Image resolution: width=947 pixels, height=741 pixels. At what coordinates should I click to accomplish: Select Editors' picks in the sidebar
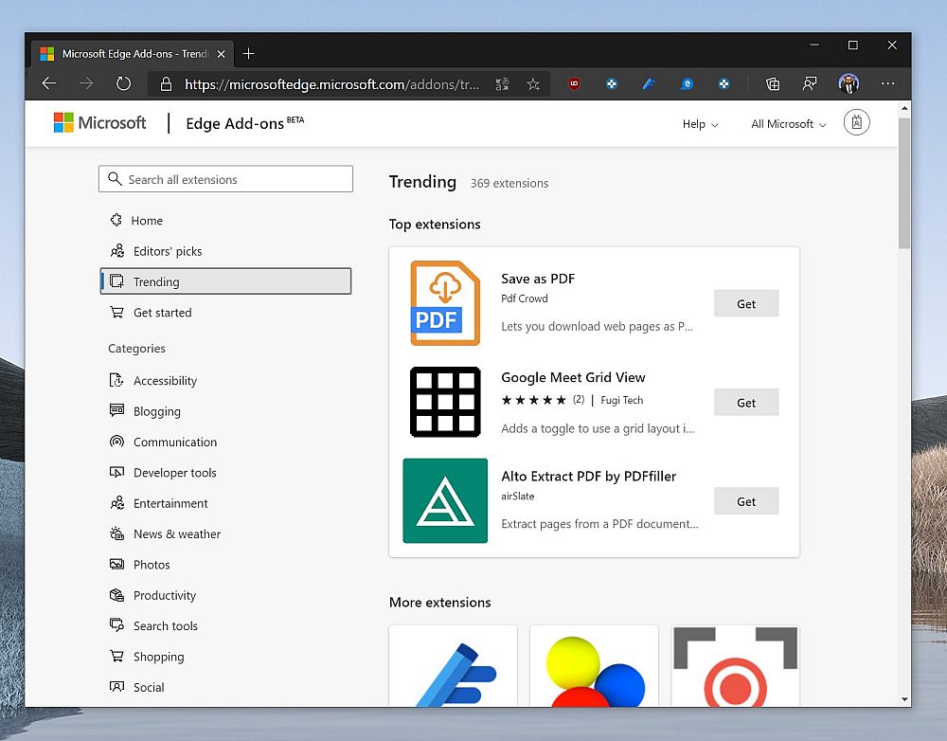(167, 251)
